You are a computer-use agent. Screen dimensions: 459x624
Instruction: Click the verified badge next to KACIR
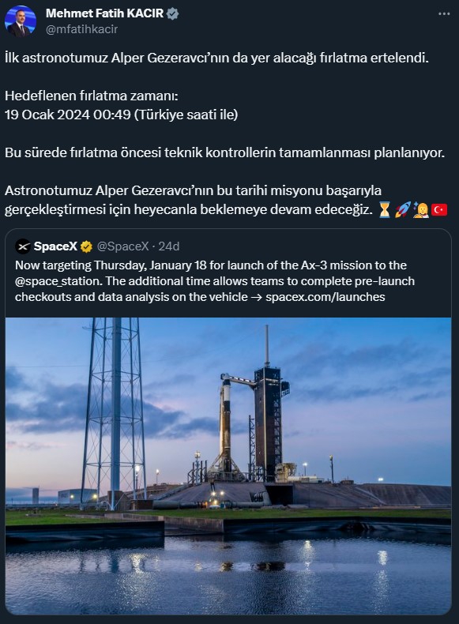pyautogui.click(x=172, y=13)
